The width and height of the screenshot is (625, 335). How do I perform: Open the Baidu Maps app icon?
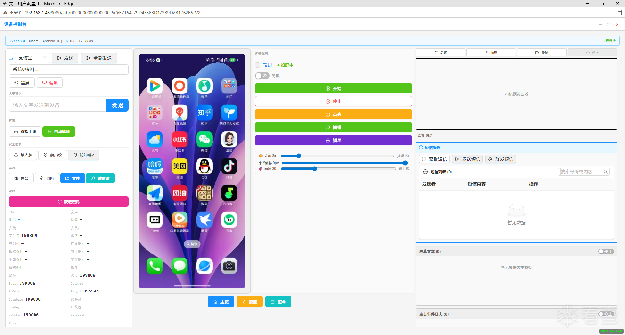click(x=180, y=113)
